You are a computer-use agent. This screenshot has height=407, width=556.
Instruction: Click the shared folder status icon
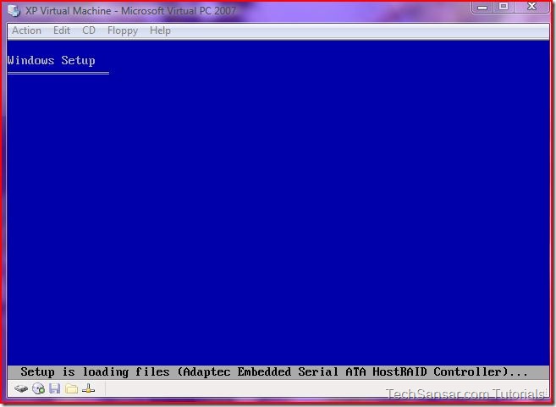point(71,389)
